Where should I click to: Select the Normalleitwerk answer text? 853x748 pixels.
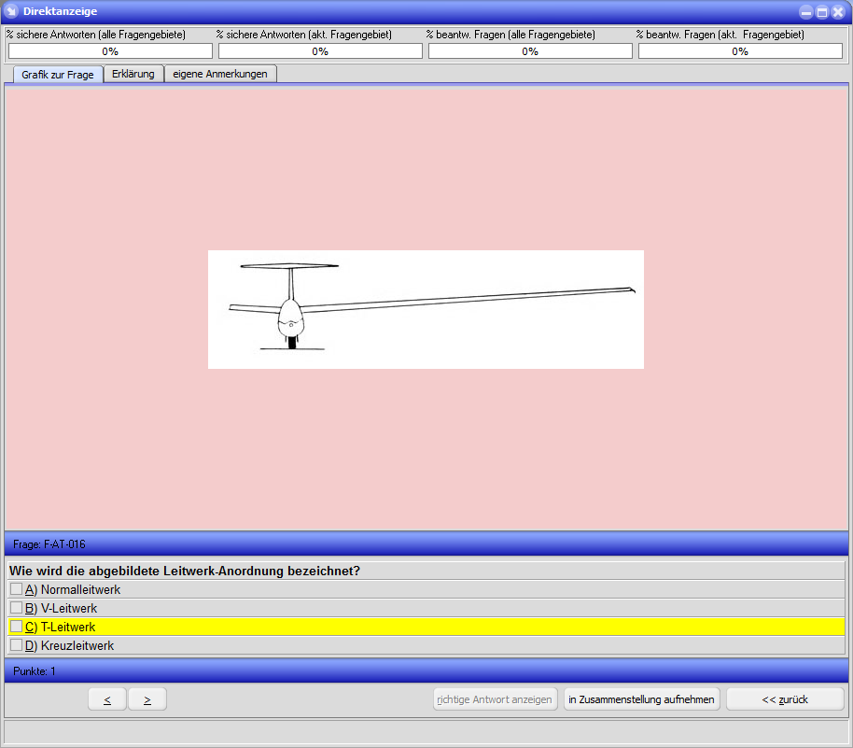coord(80,589)
